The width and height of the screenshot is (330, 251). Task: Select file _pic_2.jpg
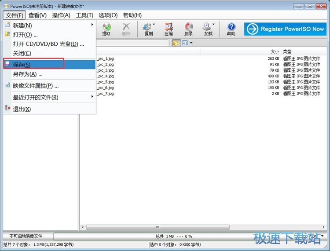tap(105, 65)
